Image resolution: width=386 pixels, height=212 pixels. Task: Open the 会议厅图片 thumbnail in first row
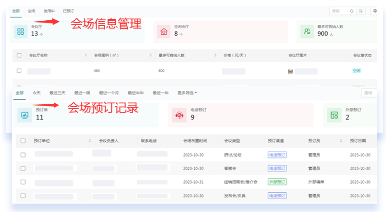tap(290, 71)
